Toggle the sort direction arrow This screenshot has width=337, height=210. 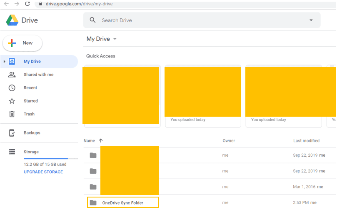pos(100,140)
